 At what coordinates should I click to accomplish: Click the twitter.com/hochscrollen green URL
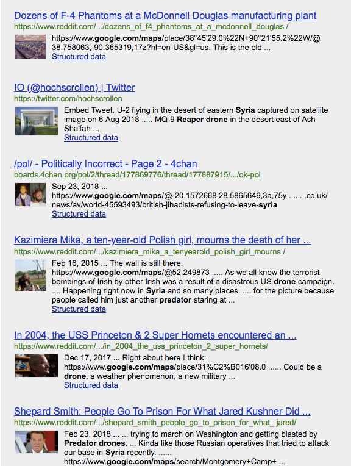pyautogui.click(x=68, y=99)
